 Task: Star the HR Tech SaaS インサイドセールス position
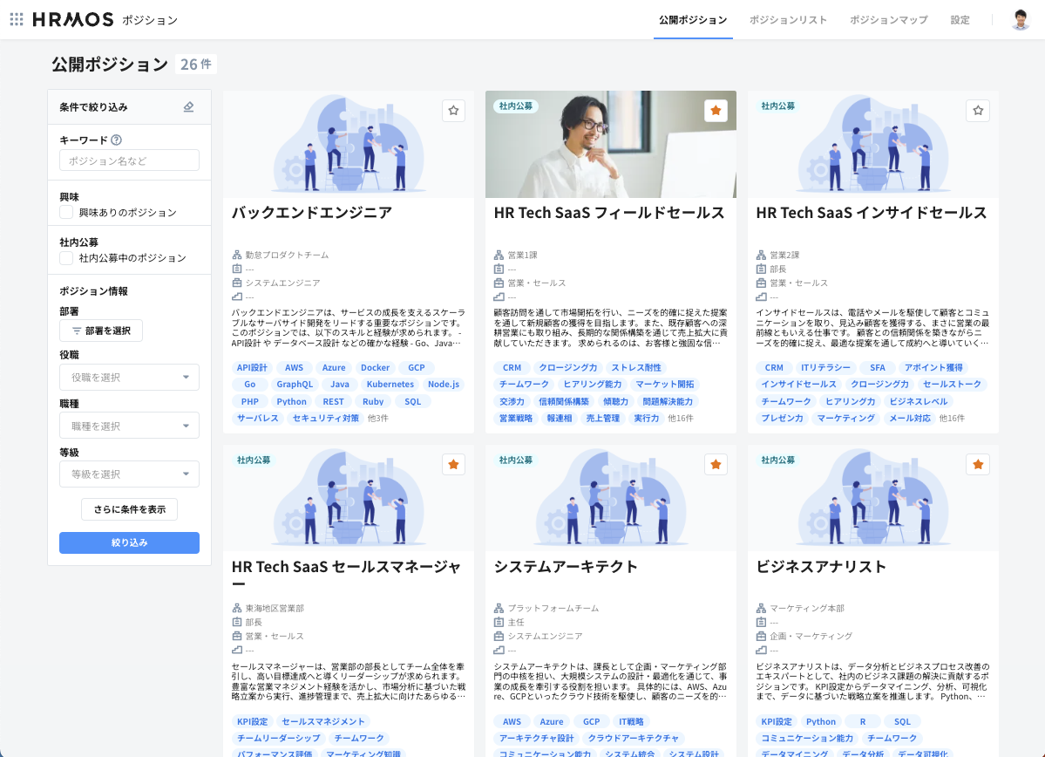coord(978,111)
